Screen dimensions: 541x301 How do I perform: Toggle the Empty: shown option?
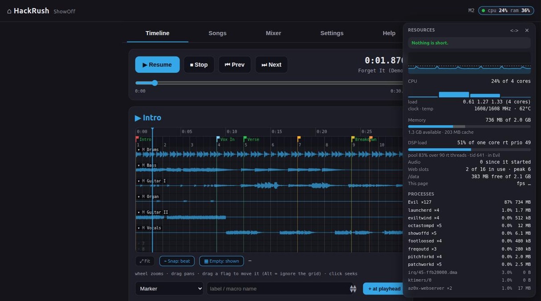[221, 261]
